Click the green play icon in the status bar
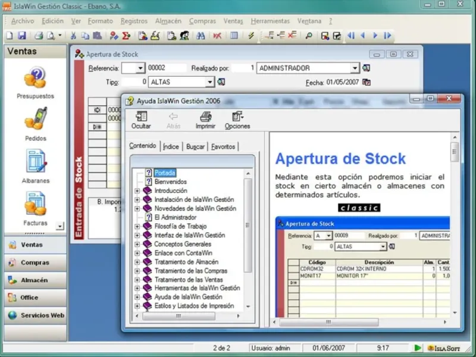Image resolution: width=476 pixels, height=357 pixels. point(418,348)
